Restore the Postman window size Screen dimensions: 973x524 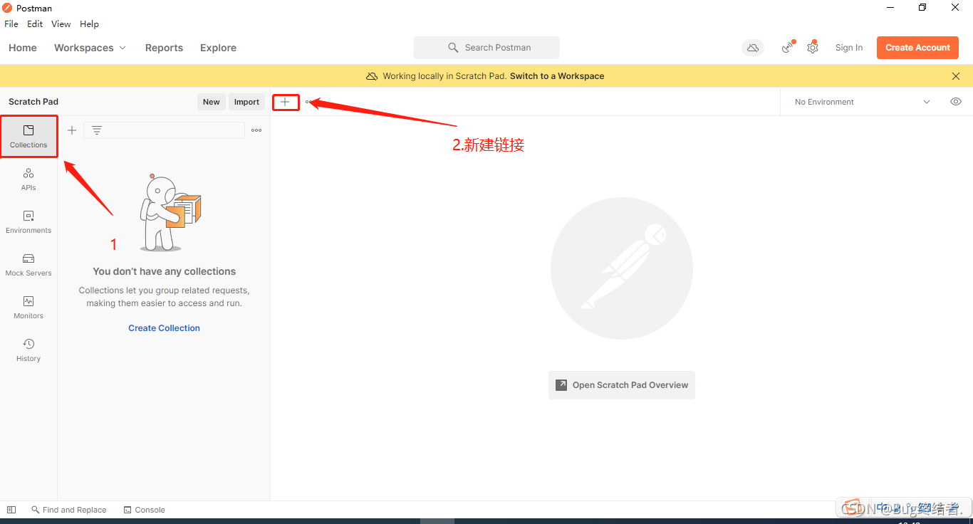(x=923, y=8)
